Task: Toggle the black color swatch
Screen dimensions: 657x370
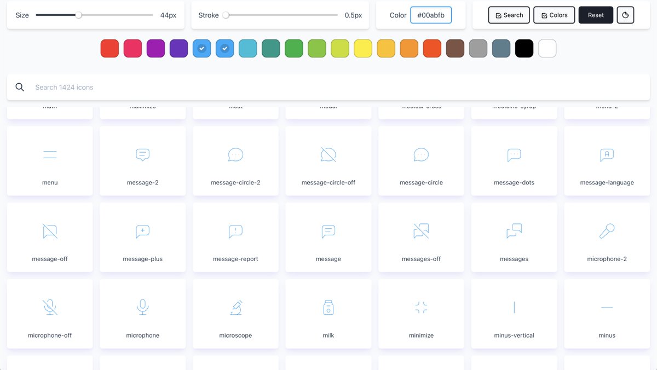Action: 524,48
